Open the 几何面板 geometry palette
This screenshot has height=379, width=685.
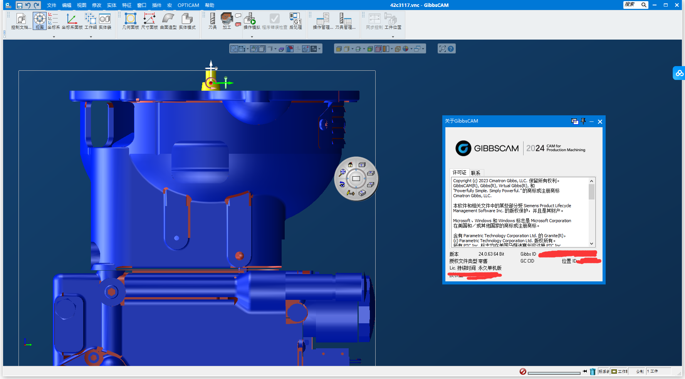[131, 21]
